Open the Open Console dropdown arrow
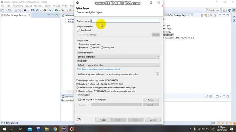Image resolution: width=236 pixels, height=132 pixels. coord(221,96)
